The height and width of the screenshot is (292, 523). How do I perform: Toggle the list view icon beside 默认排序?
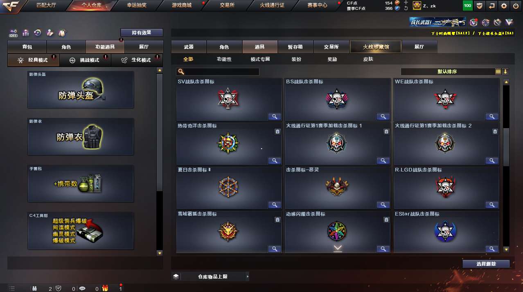498,71
